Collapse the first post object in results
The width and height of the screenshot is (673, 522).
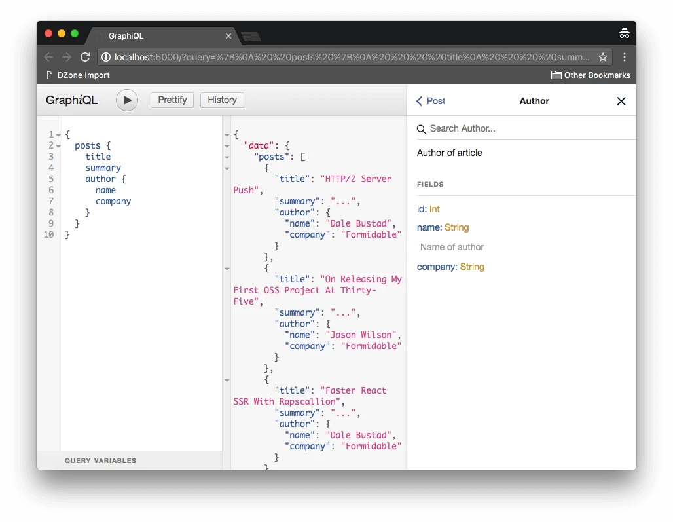tap(227, 169)
